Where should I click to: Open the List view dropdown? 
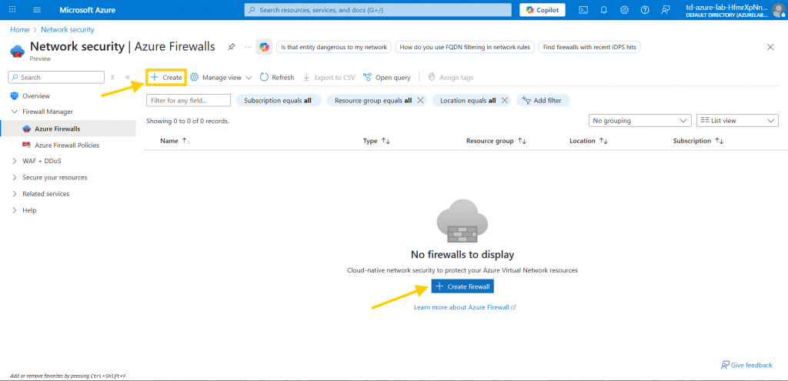(737, 121)
